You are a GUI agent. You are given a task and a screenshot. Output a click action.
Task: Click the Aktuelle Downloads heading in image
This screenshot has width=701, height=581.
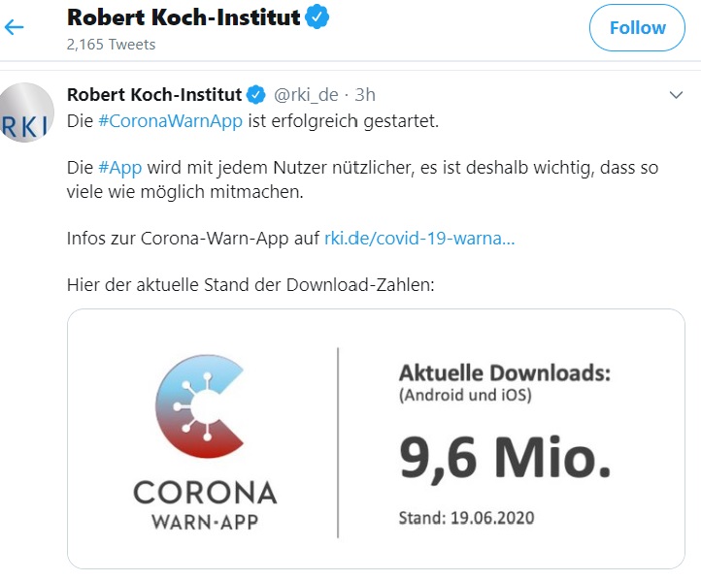(505, 372)
